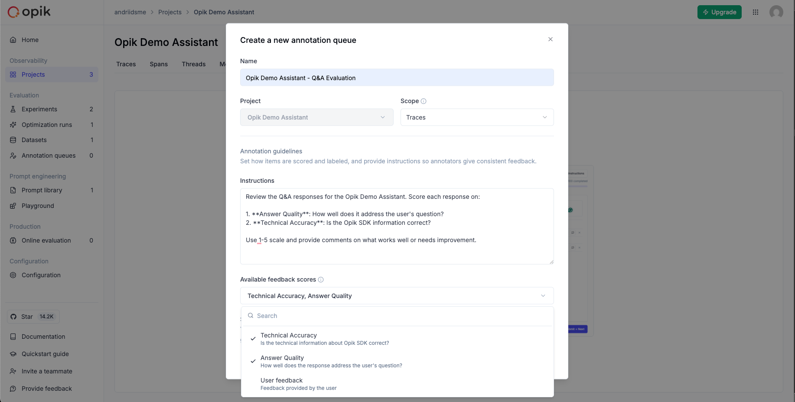The image size is (795, 402).
Task: Click the user avatar icon
Action: click(x=776, y=12)
